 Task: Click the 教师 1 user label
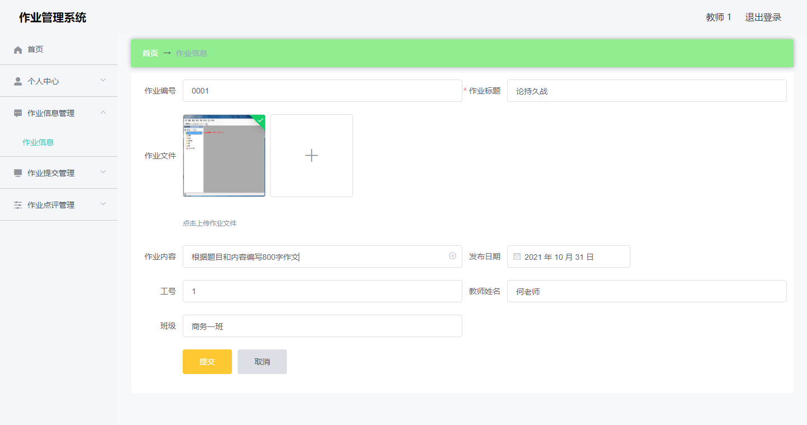(718, 17)
